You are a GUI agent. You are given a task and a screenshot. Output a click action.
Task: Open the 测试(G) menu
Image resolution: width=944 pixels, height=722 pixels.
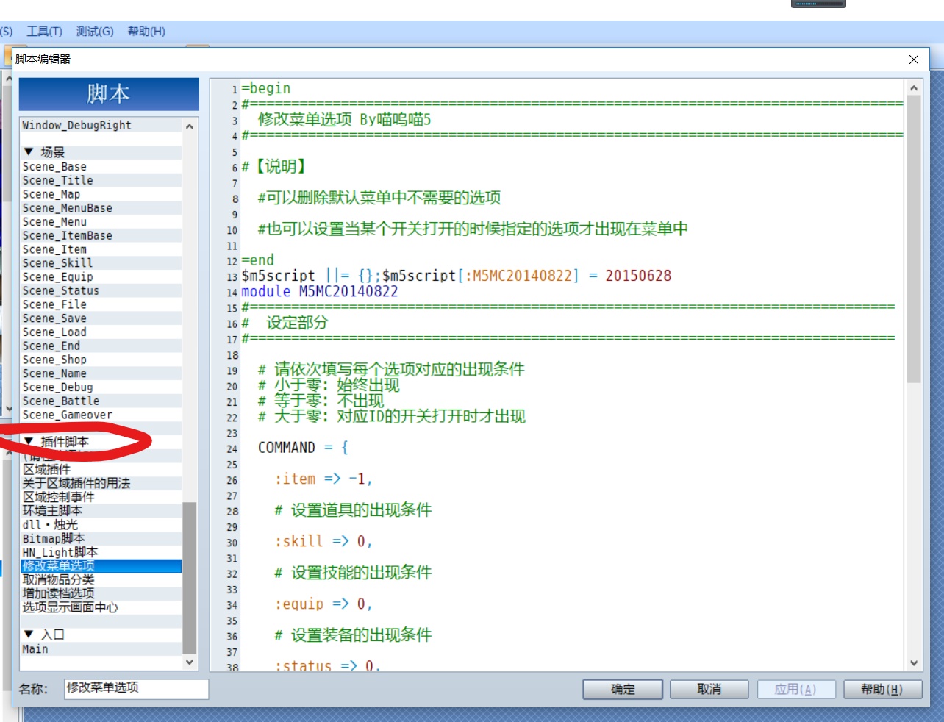pos(95,31)
